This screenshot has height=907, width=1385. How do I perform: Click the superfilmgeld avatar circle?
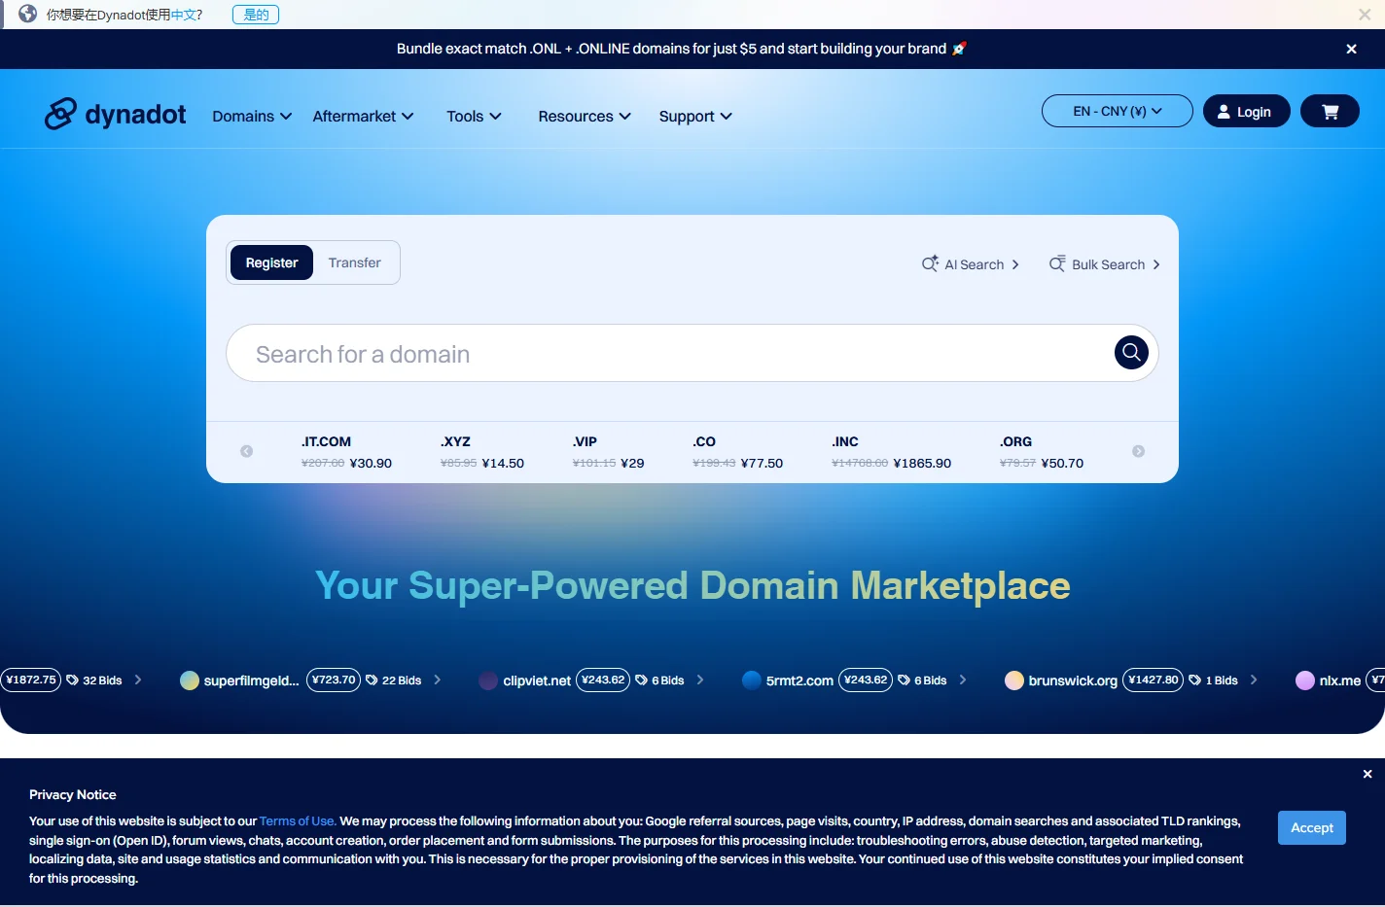coord(190,680)
